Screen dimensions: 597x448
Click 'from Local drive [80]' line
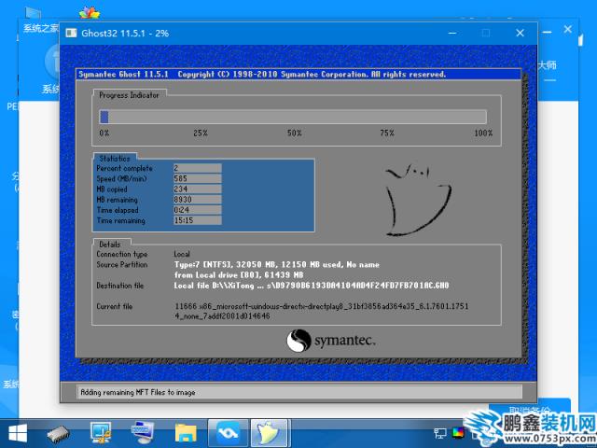pos(239,274)
